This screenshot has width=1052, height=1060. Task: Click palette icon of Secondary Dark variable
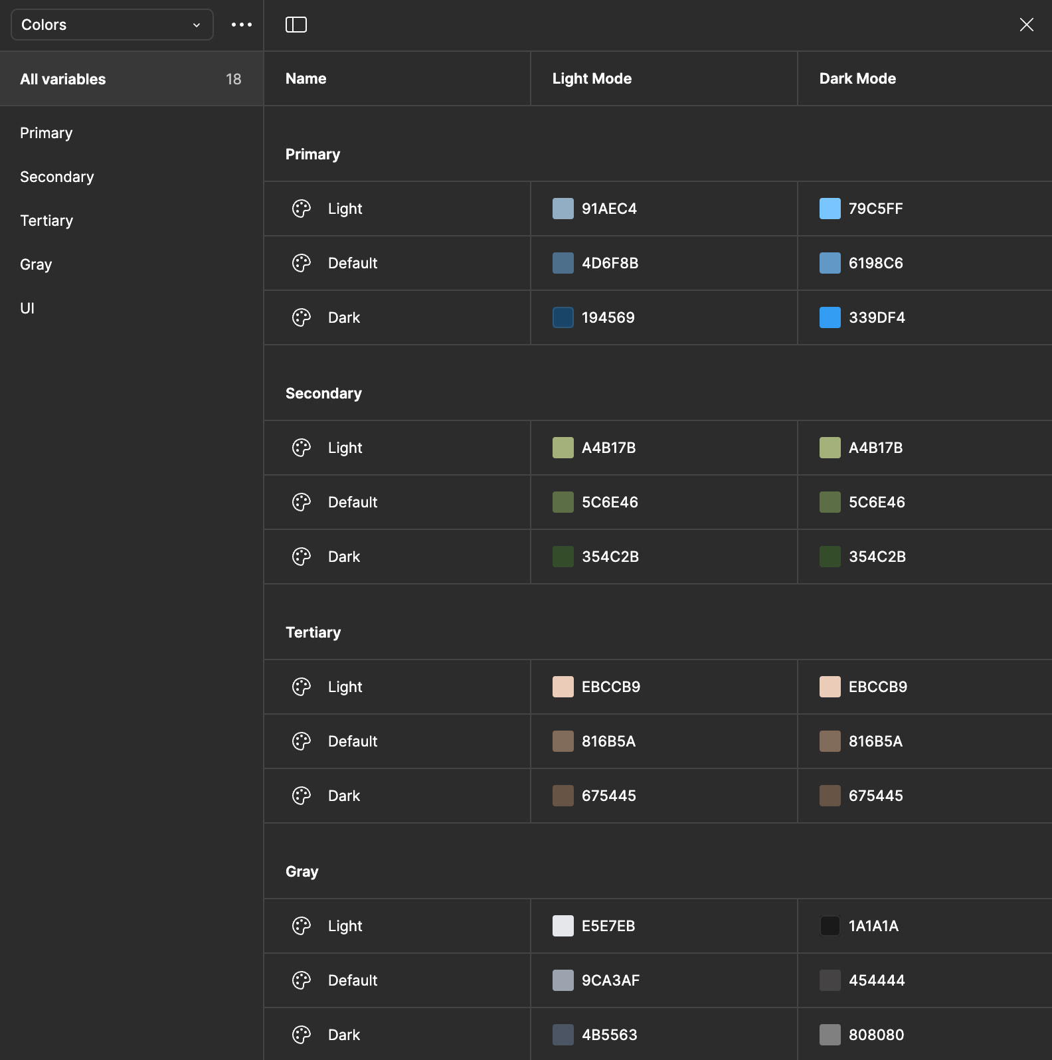tap(302, 557)
